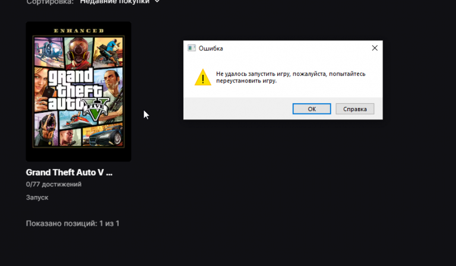Open the Недавние покупки sort dropdown
This screenshot has width=456, height=266.
[x=119, y=2]
